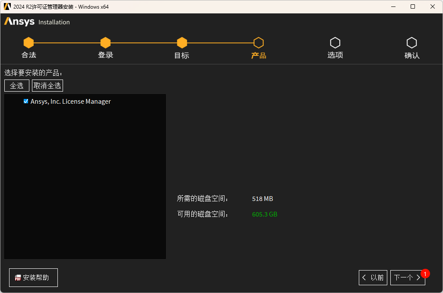Uncheck the Ansys, Inc. License Manager checkbox
The image size is (443, 293).
pyautogui.click(x=26, y=102)
